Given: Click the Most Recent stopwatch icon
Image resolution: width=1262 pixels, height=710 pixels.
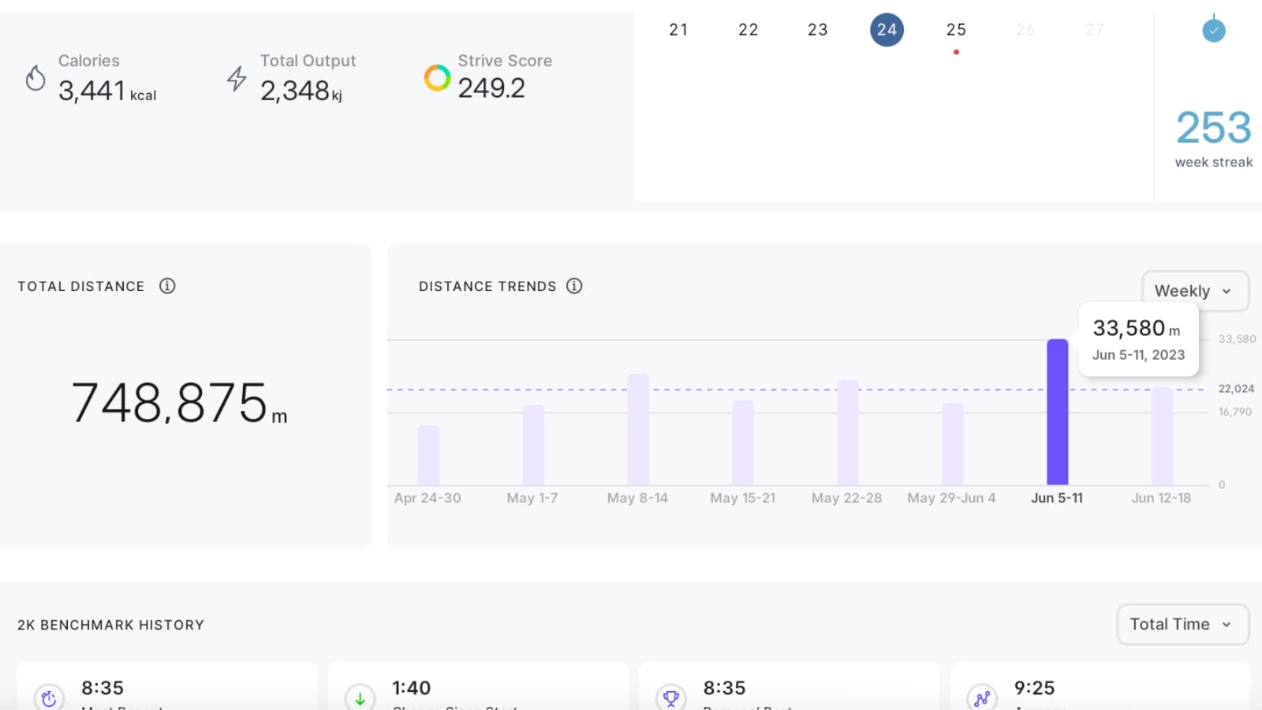Looking at the screenshot, I should point(49,697).
